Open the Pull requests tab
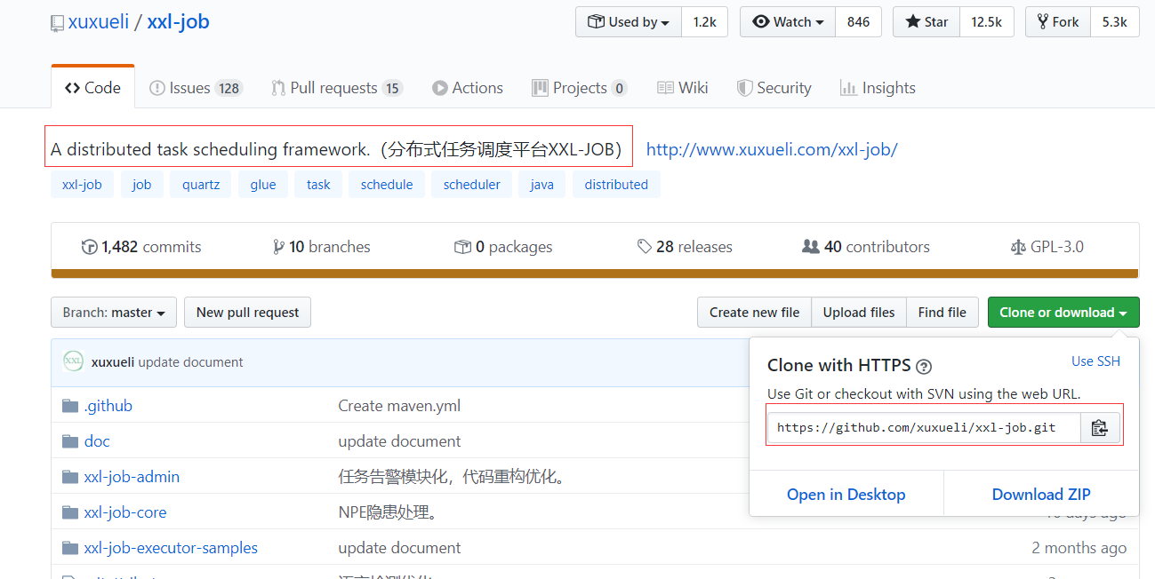 click(x=337, y=87)
